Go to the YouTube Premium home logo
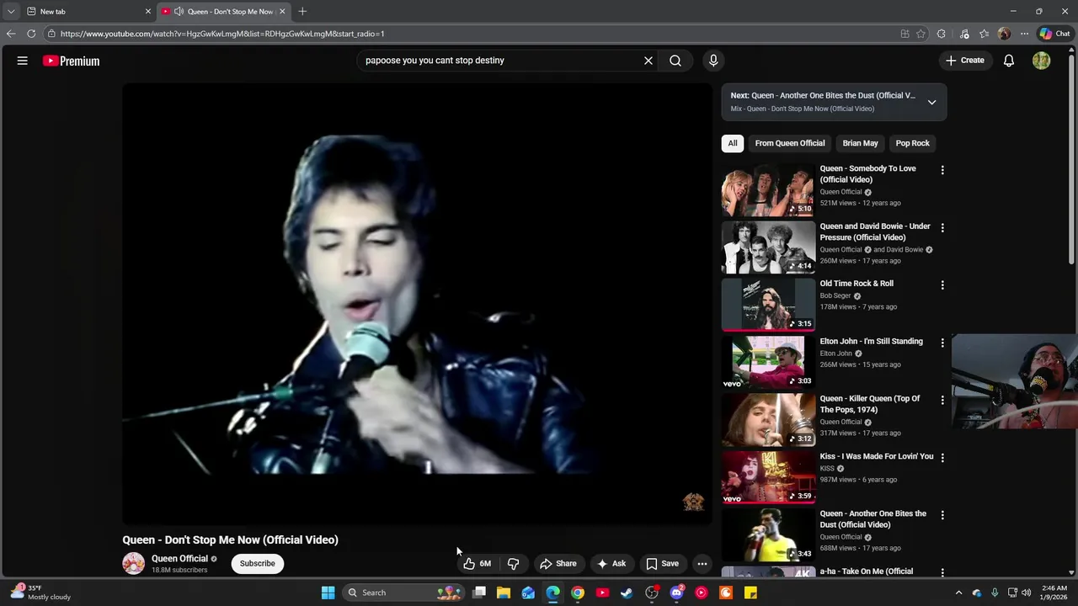This screenshot has height=606, width=1078. [x=72, y=61]
